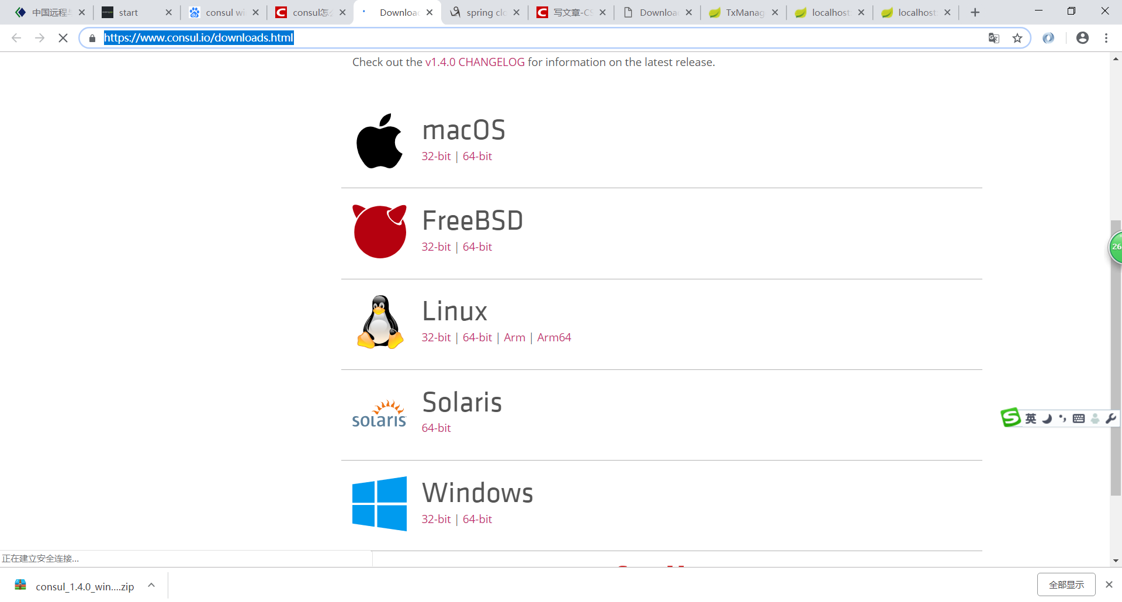Click the Windows heading text

point(477,493)
